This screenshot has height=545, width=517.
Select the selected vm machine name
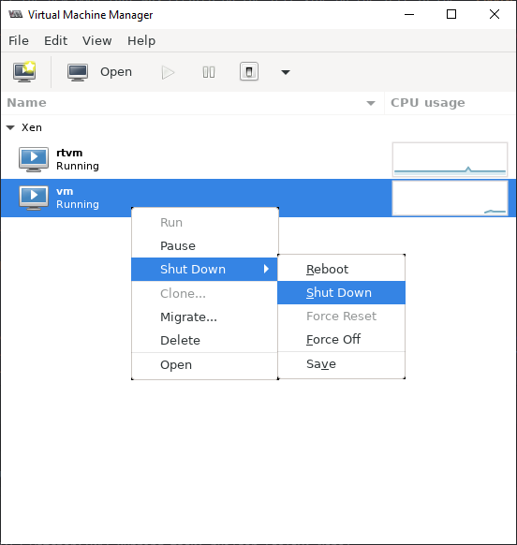click(65, 191)
